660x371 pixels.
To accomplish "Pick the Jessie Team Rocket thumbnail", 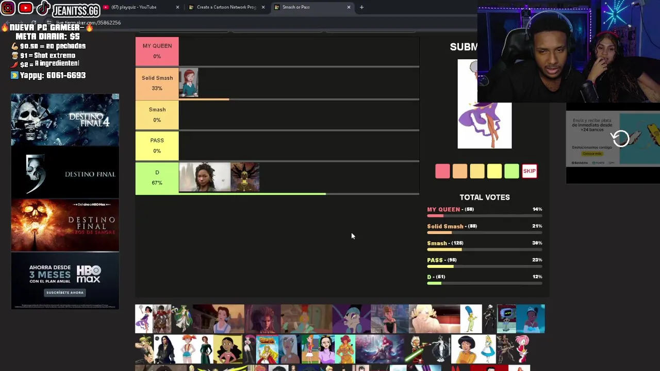I will (249, 349).
